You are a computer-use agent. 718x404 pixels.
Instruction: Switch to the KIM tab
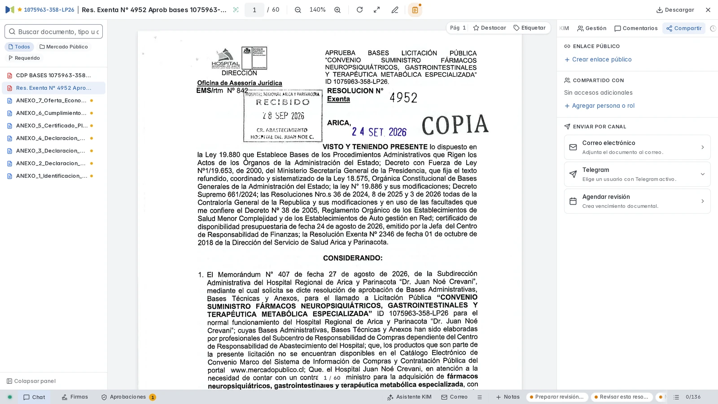(x=564, y=28)
